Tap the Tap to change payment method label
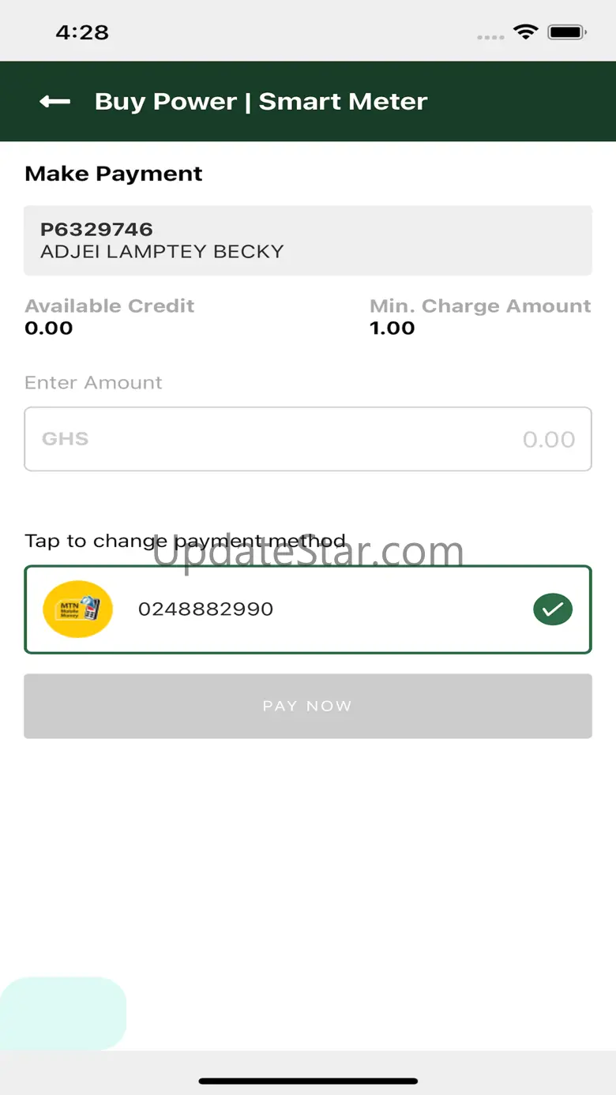616x1095 pixels. (x=185, y=541)
